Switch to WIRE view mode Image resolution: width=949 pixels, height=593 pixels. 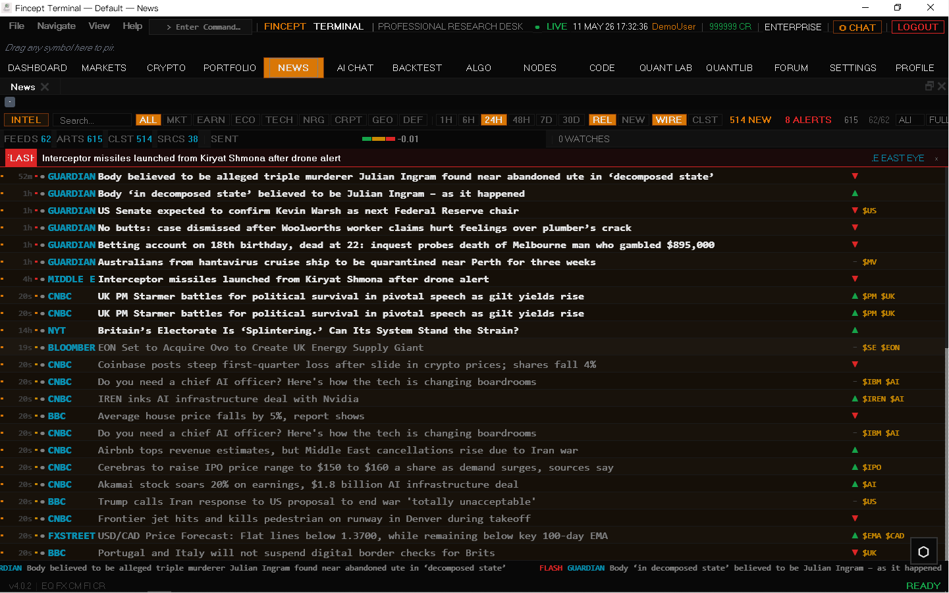668,120
